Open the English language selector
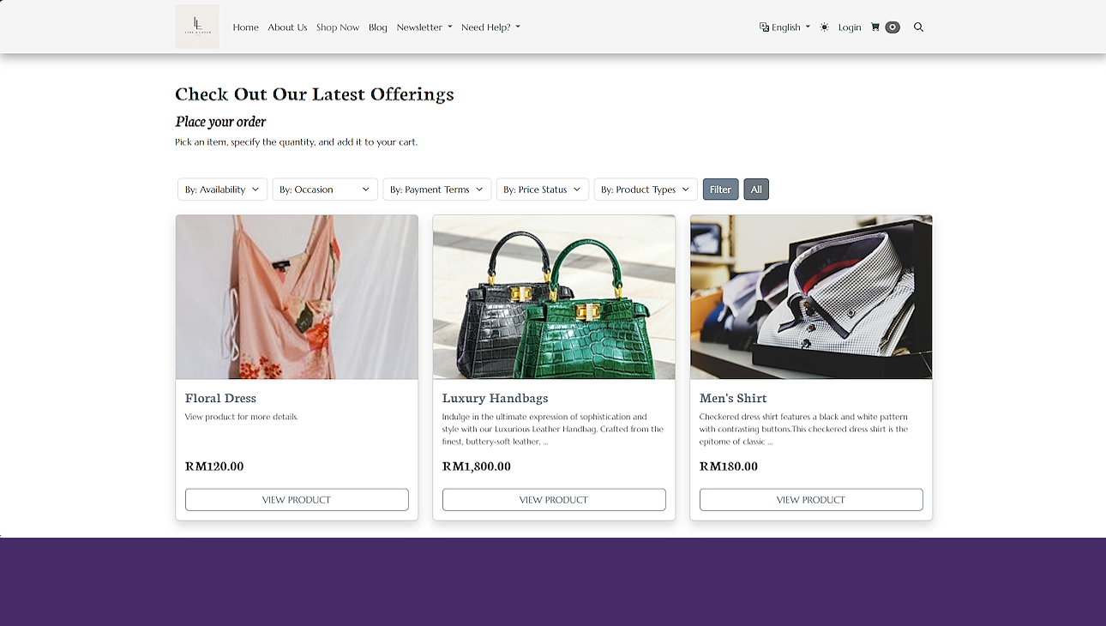Viewport: 1106px width, 626px height. coord(784,27)
